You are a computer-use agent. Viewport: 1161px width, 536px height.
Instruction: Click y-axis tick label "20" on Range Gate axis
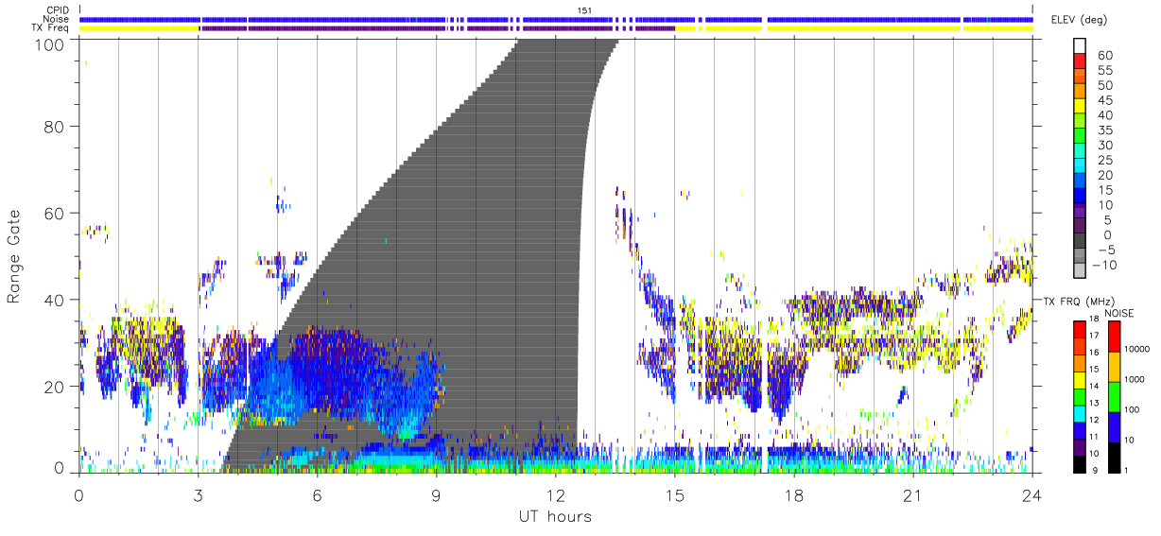[54, 387]
